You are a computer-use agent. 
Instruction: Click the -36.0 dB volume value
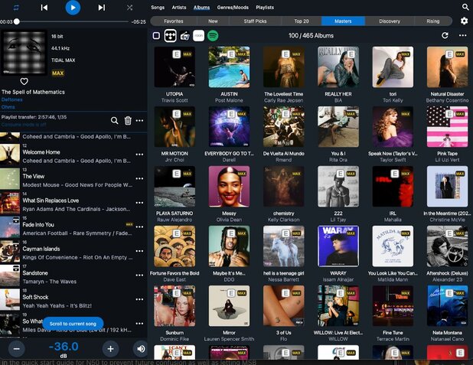(x=64, y=347)
